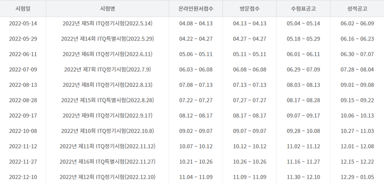Click the 온라인원서접수 column header
This screenshot has width=384, height=184.
coord(196,9)
